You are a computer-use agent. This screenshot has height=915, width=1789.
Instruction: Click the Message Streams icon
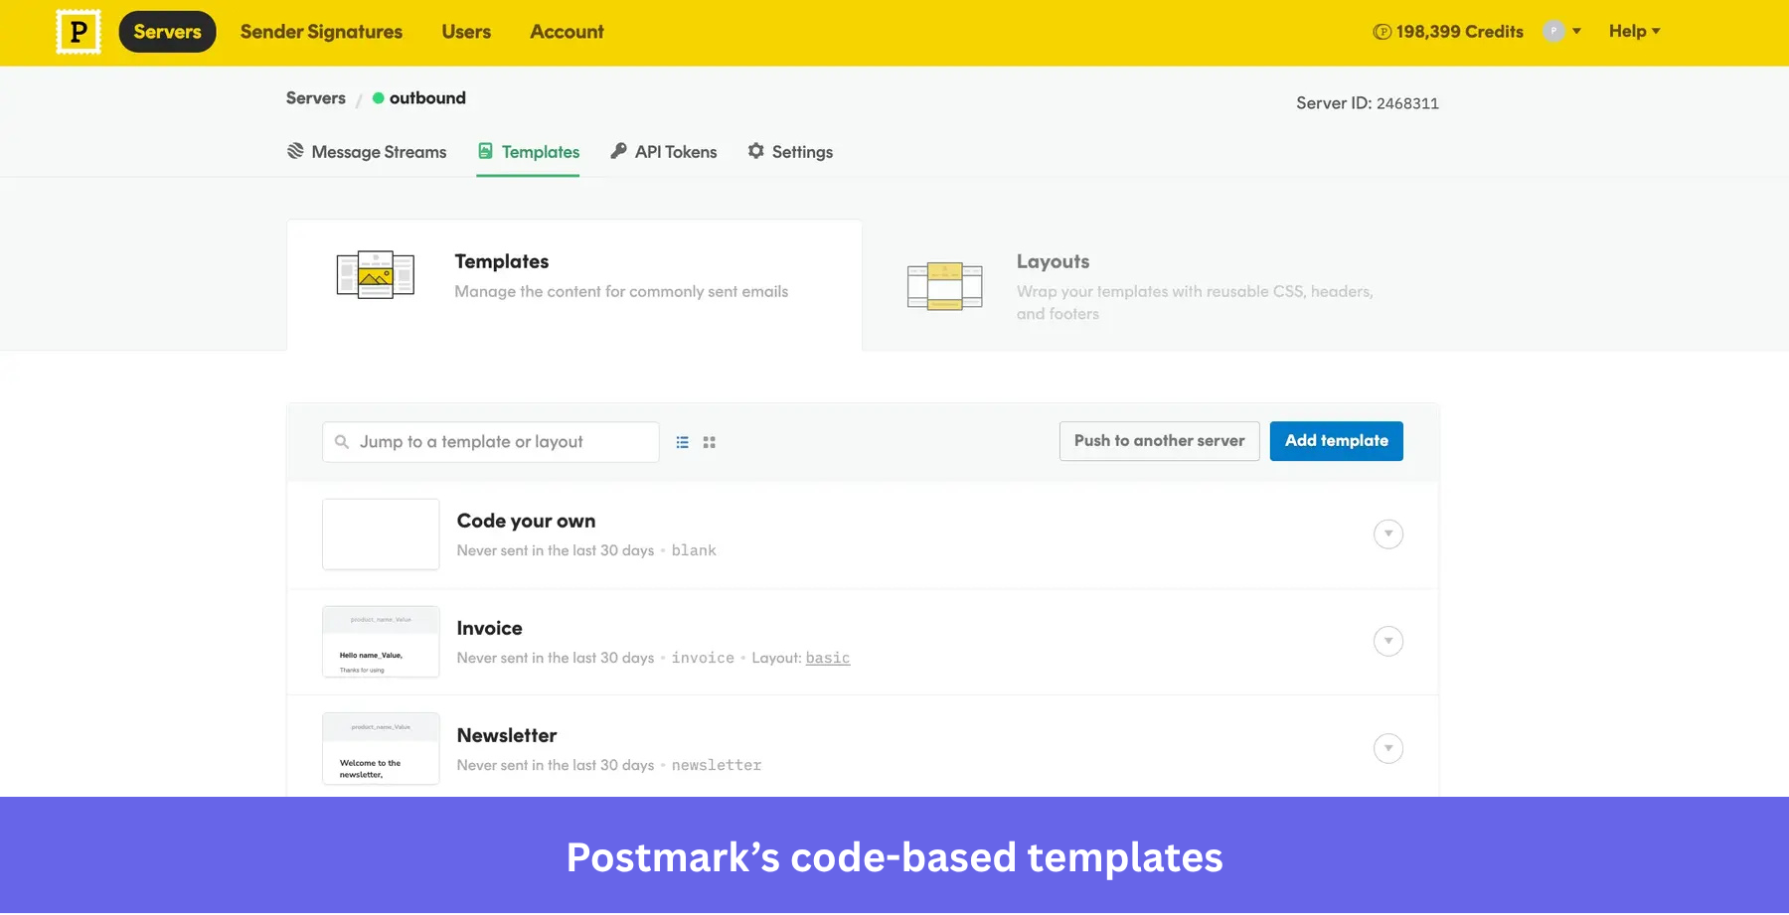pos(295,151)
